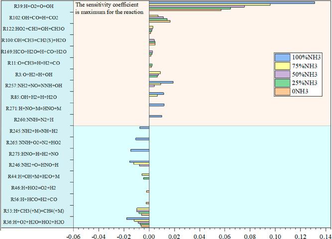Click the blue bar for R273 reaction
The height and width of the screenshot is (239, 332).
pos(139,150)
